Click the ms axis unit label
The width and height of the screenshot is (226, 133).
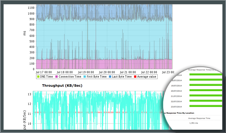(x=25, y=33)
